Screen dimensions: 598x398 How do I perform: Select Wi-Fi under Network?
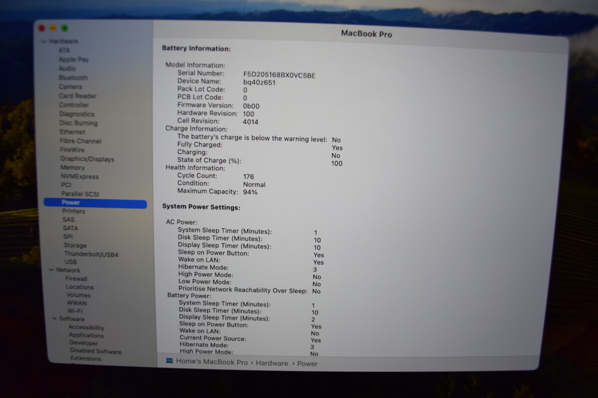tap(75, 311)
